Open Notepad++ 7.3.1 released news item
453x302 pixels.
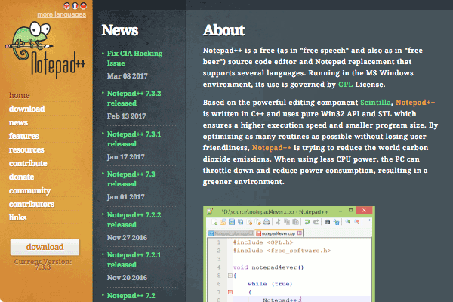pos(134,139)
